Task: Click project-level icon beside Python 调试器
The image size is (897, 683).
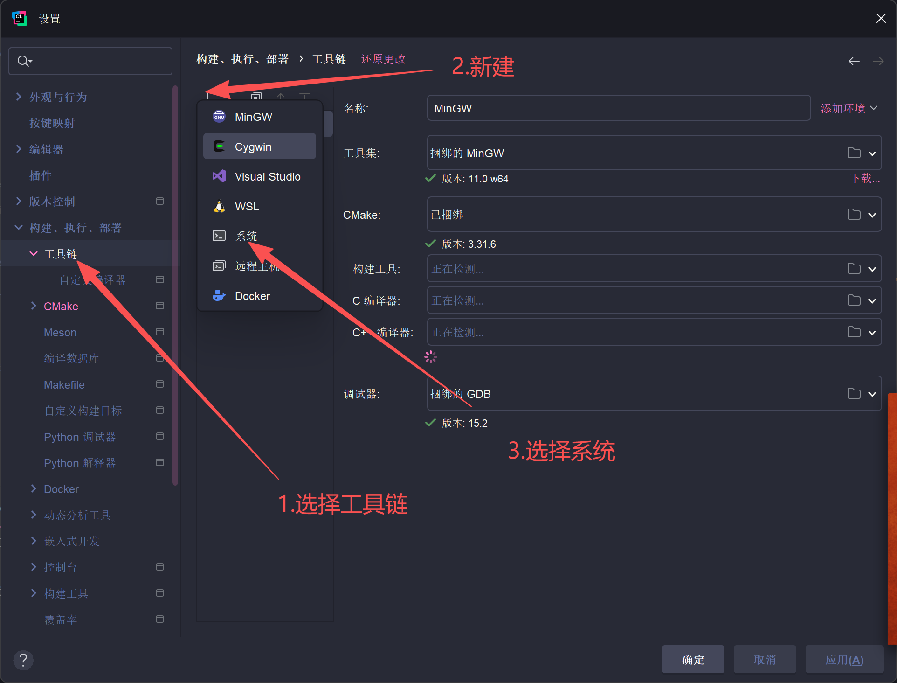Action: (160, 436)
